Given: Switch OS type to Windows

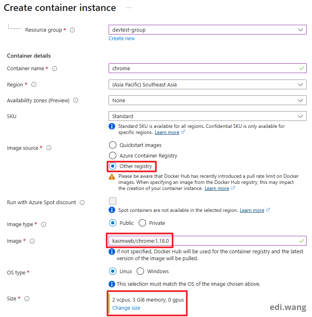Looking at the screenshot, I should pyautogui.click(x=140, y=271).
